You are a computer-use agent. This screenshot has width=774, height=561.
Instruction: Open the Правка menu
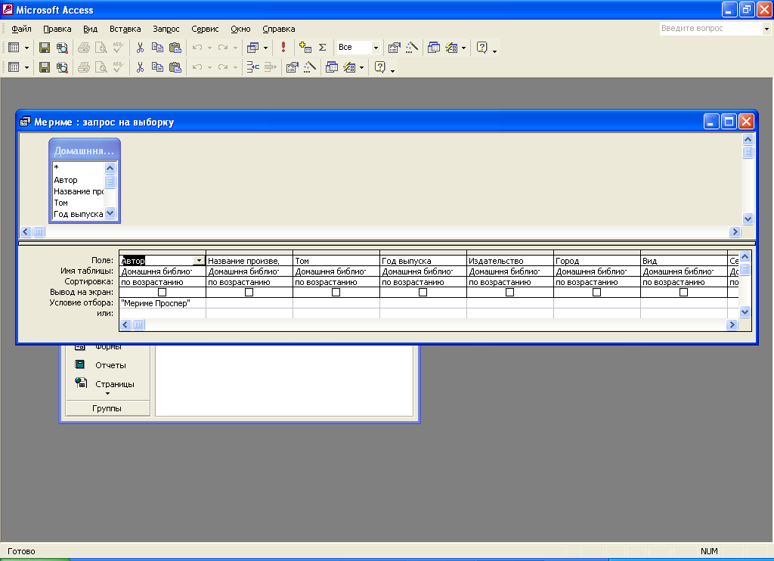tap(57, 29)
